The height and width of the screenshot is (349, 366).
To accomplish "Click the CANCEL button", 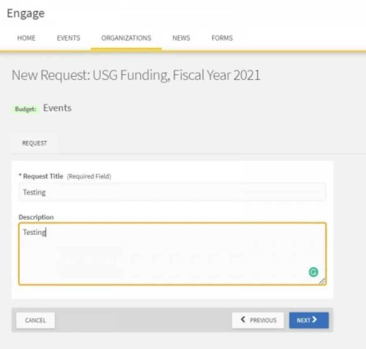I will (35, 320).
